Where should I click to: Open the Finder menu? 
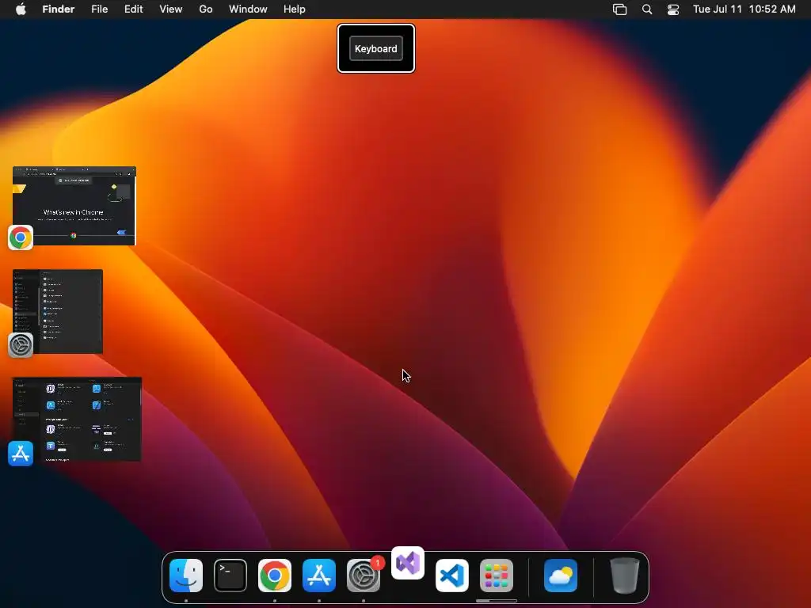pyautogui.click(x=59, y=9)
